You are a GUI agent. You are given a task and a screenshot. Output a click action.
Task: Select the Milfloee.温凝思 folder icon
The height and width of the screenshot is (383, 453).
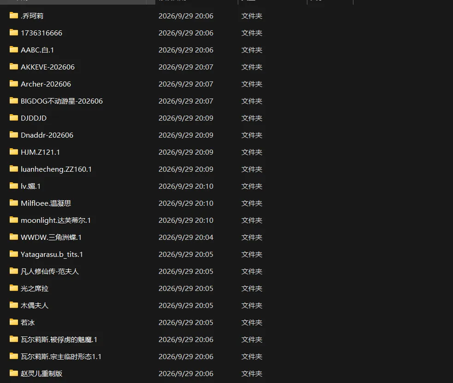pyautogui.click(x=13, y=203)
